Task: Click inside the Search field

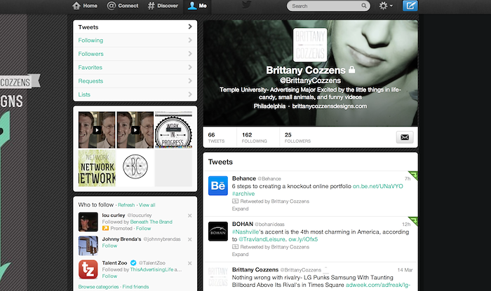Action: (x=328, y=6)
